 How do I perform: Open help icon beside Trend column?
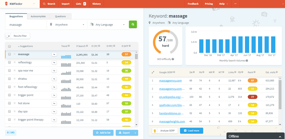click(x=69, y=46)
